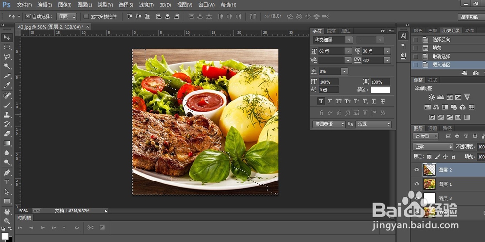This screenshot has width=485, height=242.
Task: Select the Clone Stamp tool
Action: click(x=7, y=115)
